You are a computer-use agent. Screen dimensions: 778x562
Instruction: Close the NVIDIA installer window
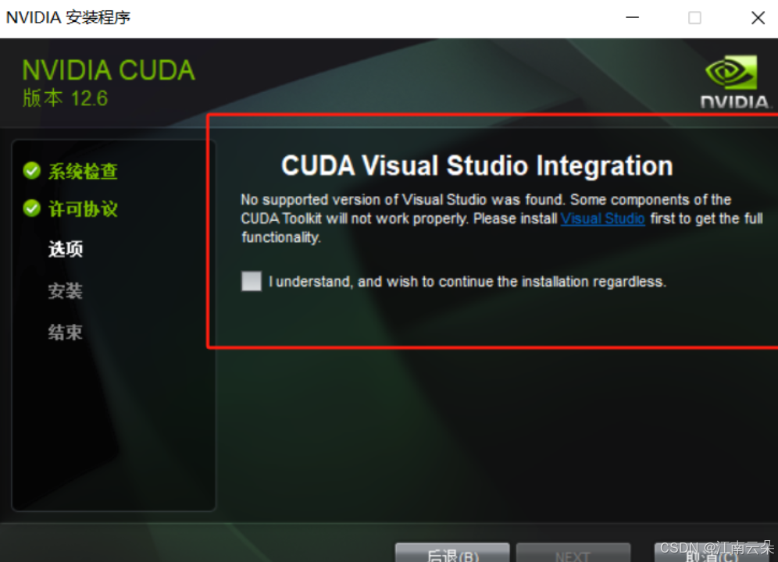coord(758,18)
